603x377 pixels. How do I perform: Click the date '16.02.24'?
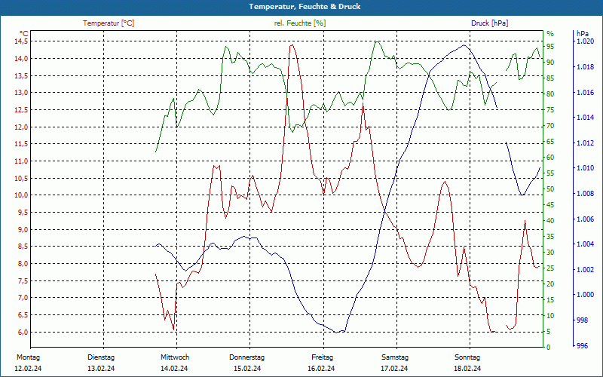tap(321, 369)
